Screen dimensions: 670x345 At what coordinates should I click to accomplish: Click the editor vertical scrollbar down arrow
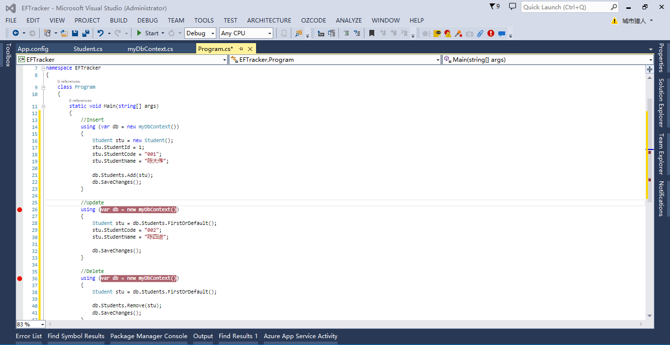click(x=649, y=316)
